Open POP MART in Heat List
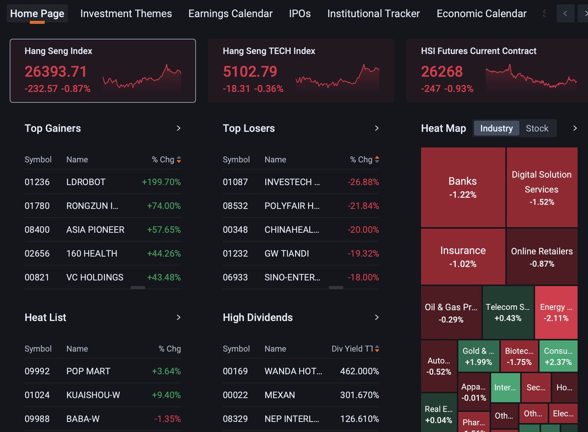The height and width of the screenshot is (432, 588). [x=102, y=371]
